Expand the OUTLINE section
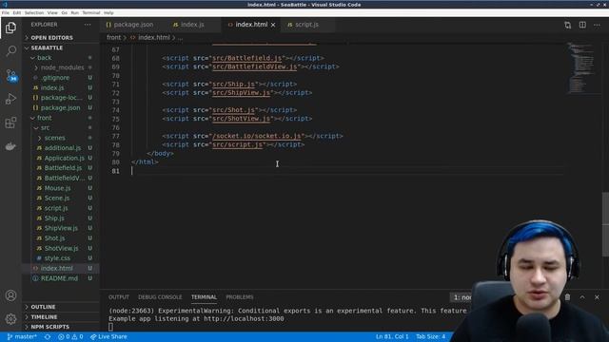The image size is (609, 342). 61,307
